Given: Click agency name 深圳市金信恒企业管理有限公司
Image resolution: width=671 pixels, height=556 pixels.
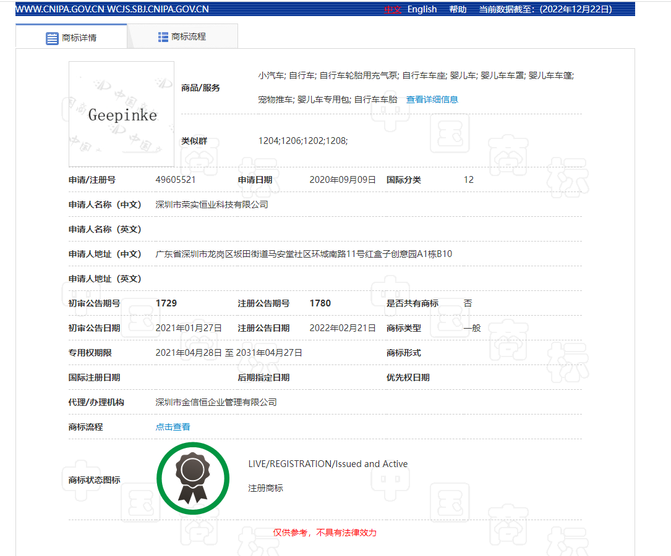Looking at the screenshot, I should point(216,402).
